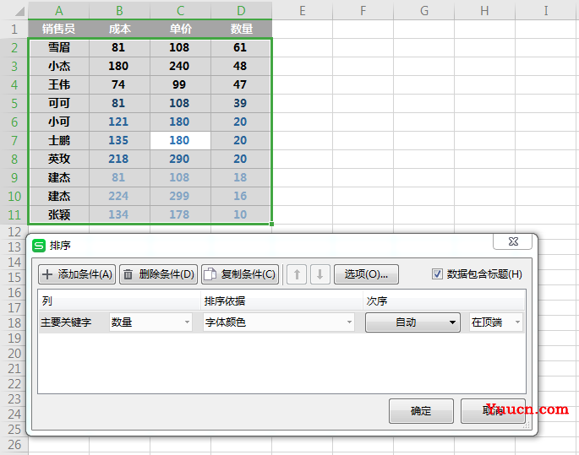Click header cell 销售员
579x455 pixels.
tap(58, 29)
